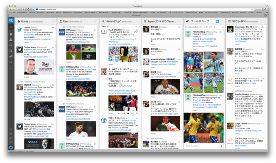Open the My Yahoo bookmark

pyautogui.click(x=50, y=13)
